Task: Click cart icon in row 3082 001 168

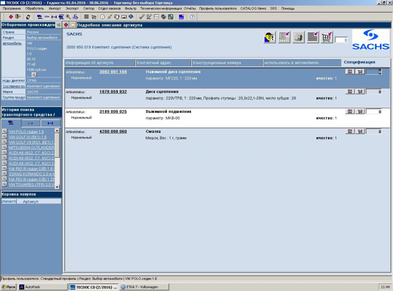Action: click(360, 72)
